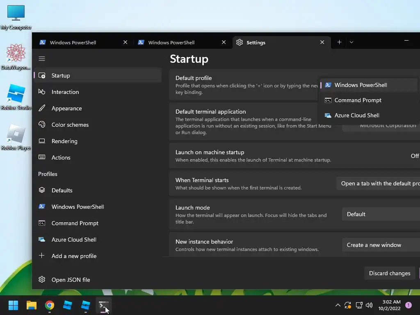The image size is (420, 315).
Task: Open the Interaction settings page
Action: click(98, 92)
